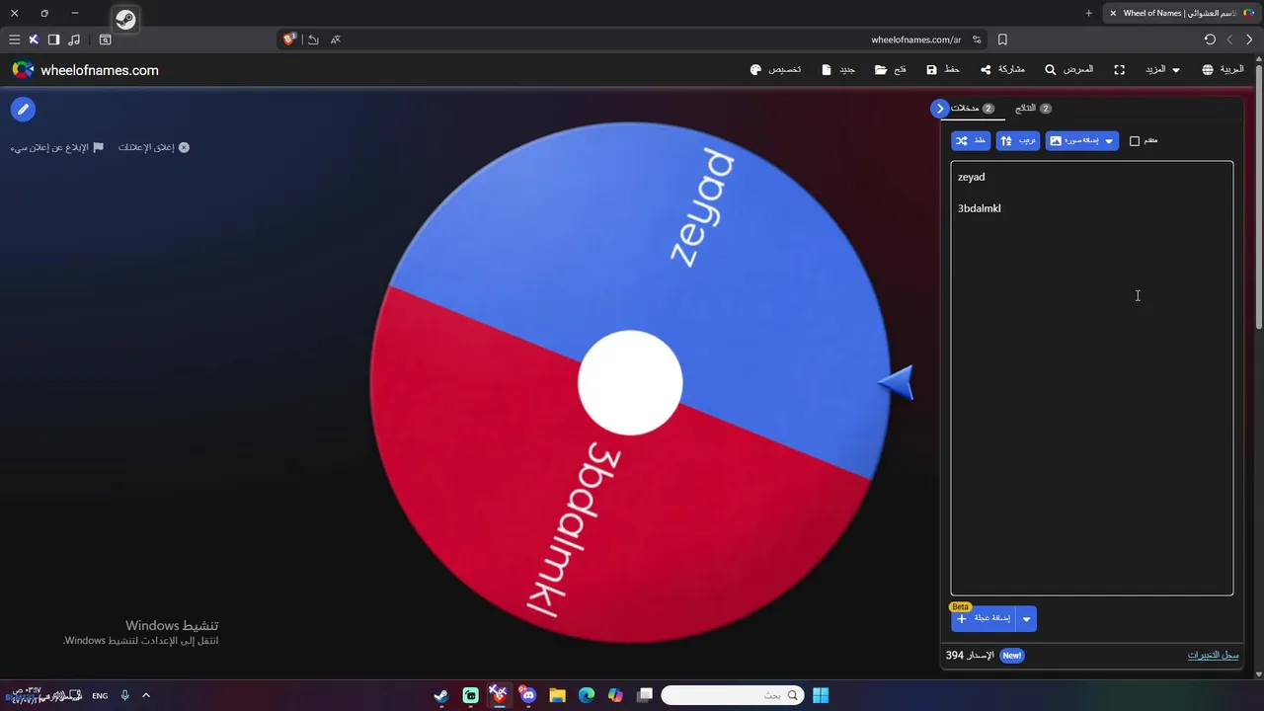The height and width of the screenshot is (711, 1264).
Task: Open Steam from the taskbar
Action: tap(441, 696)
